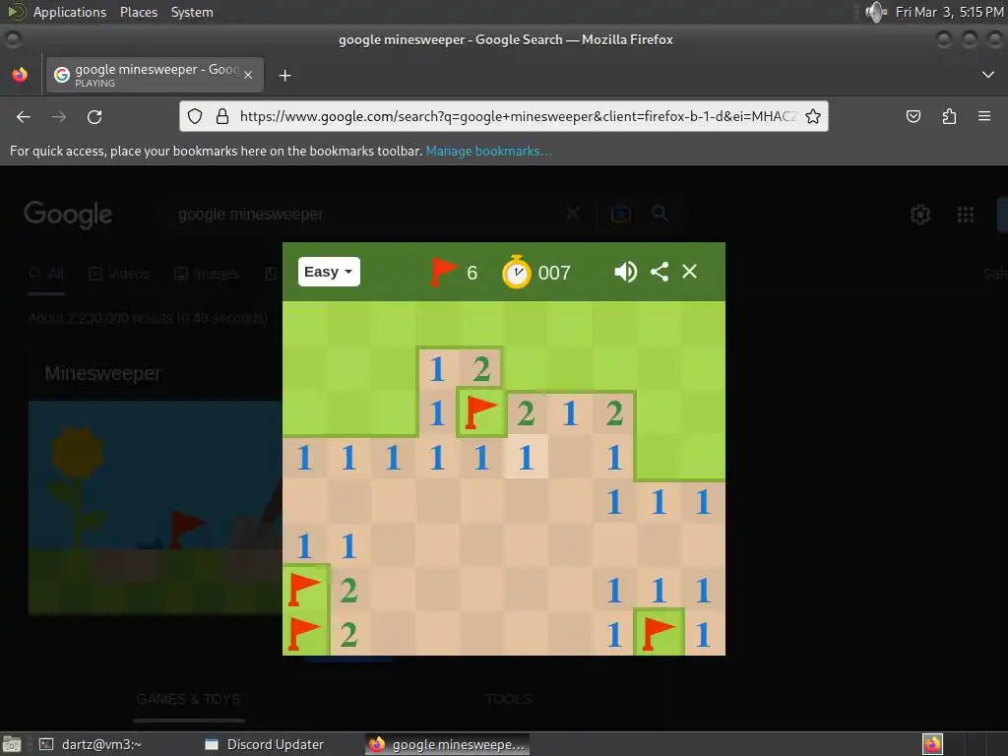
Task: Click the stopwatch timer icon
Action: [x=516, y=272]
